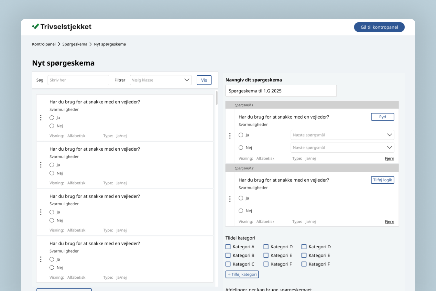This screenshot has height=291, width=436.
Task: Expand the Vælg klasse filter dropdown
Action: click(x=160, y=80)
